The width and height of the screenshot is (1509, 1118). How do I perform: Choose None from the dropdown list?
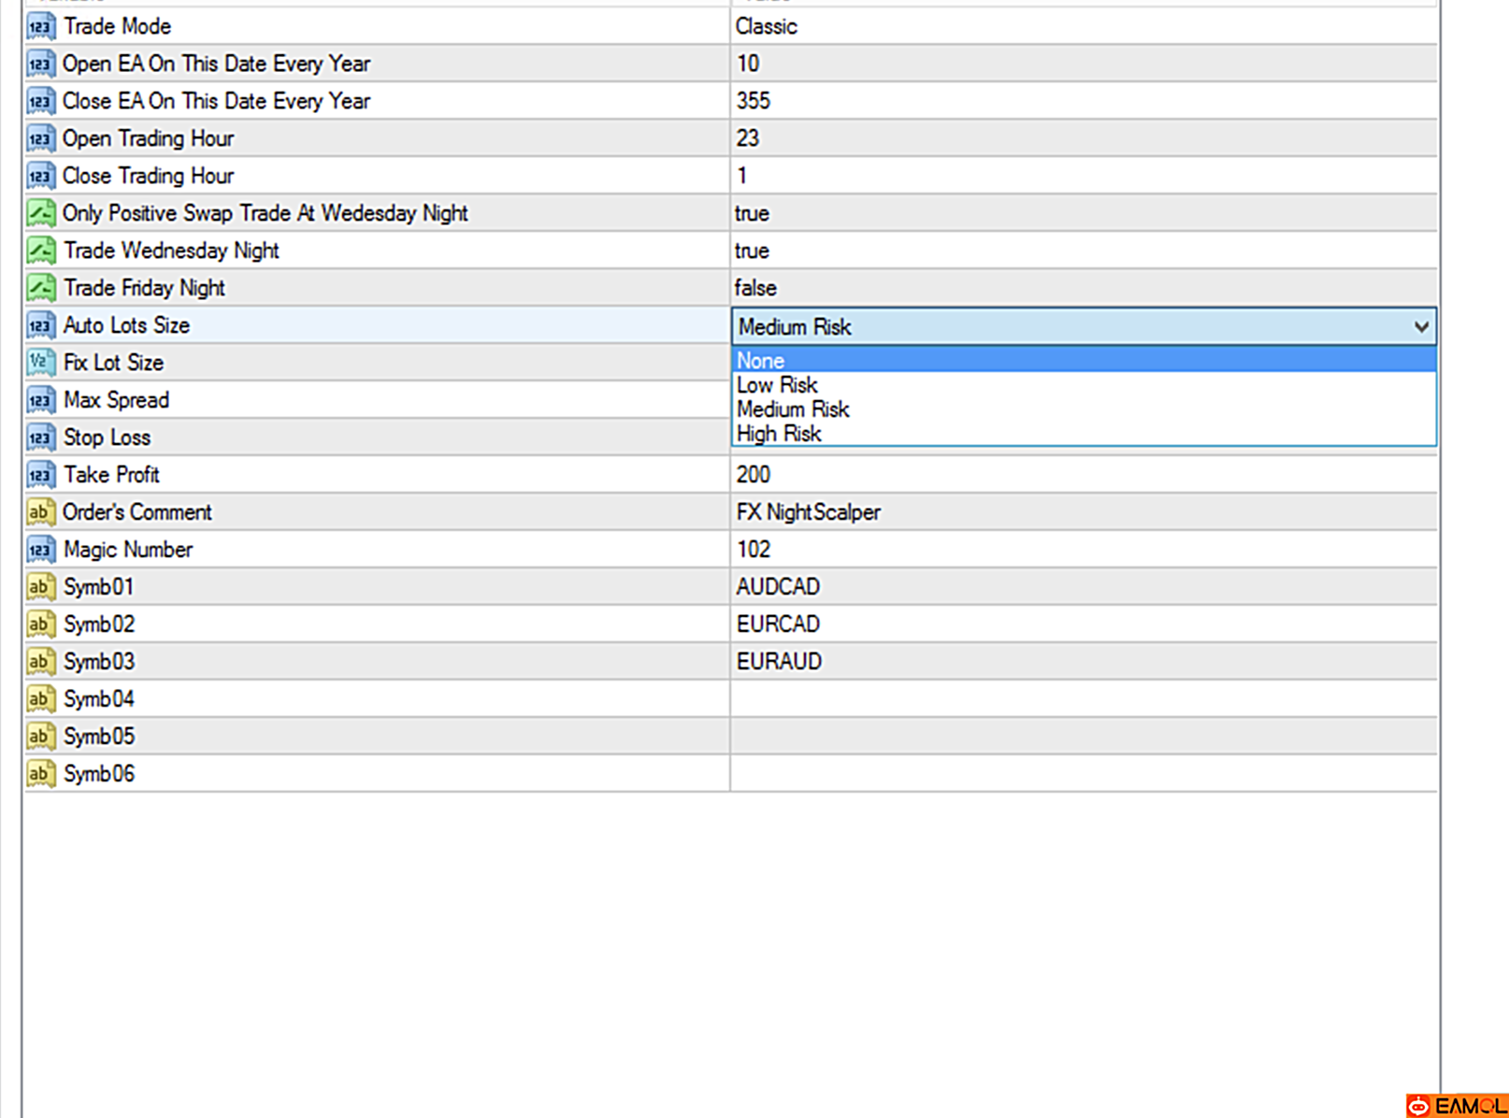(x=1084, y=360)
